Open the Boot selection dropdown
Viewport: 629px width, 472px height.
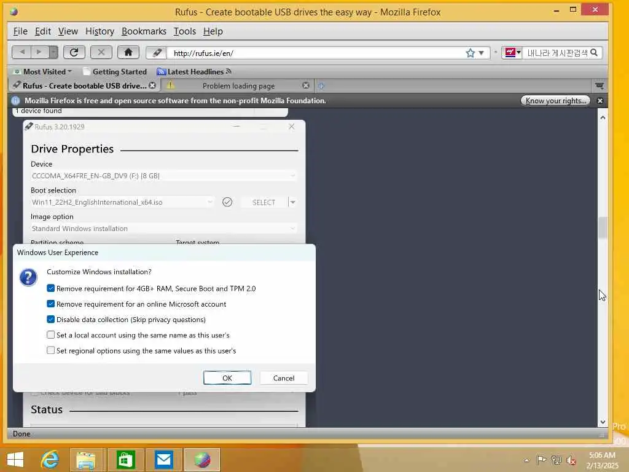122,202
